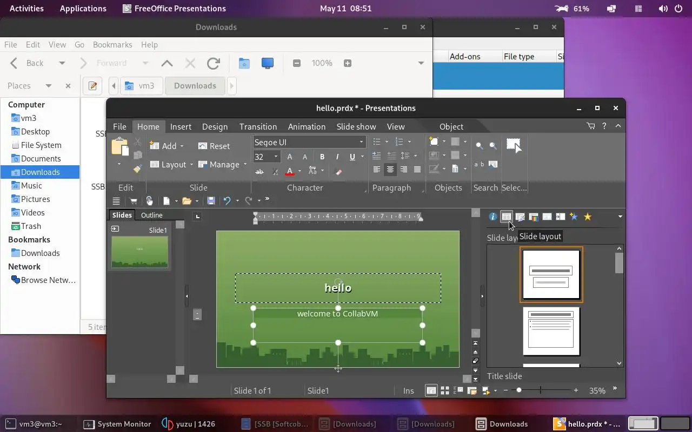This screenshot has width=692, height=432.
Task: Click the eraser clear-formatting icon
Action: [339, 171]
